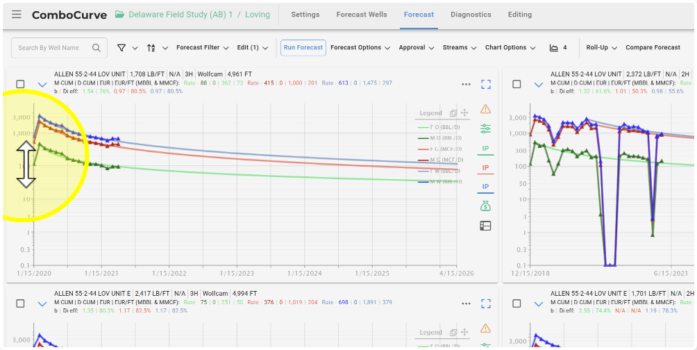Expand blue chevron on 2,372 LB/FT card

538,84
